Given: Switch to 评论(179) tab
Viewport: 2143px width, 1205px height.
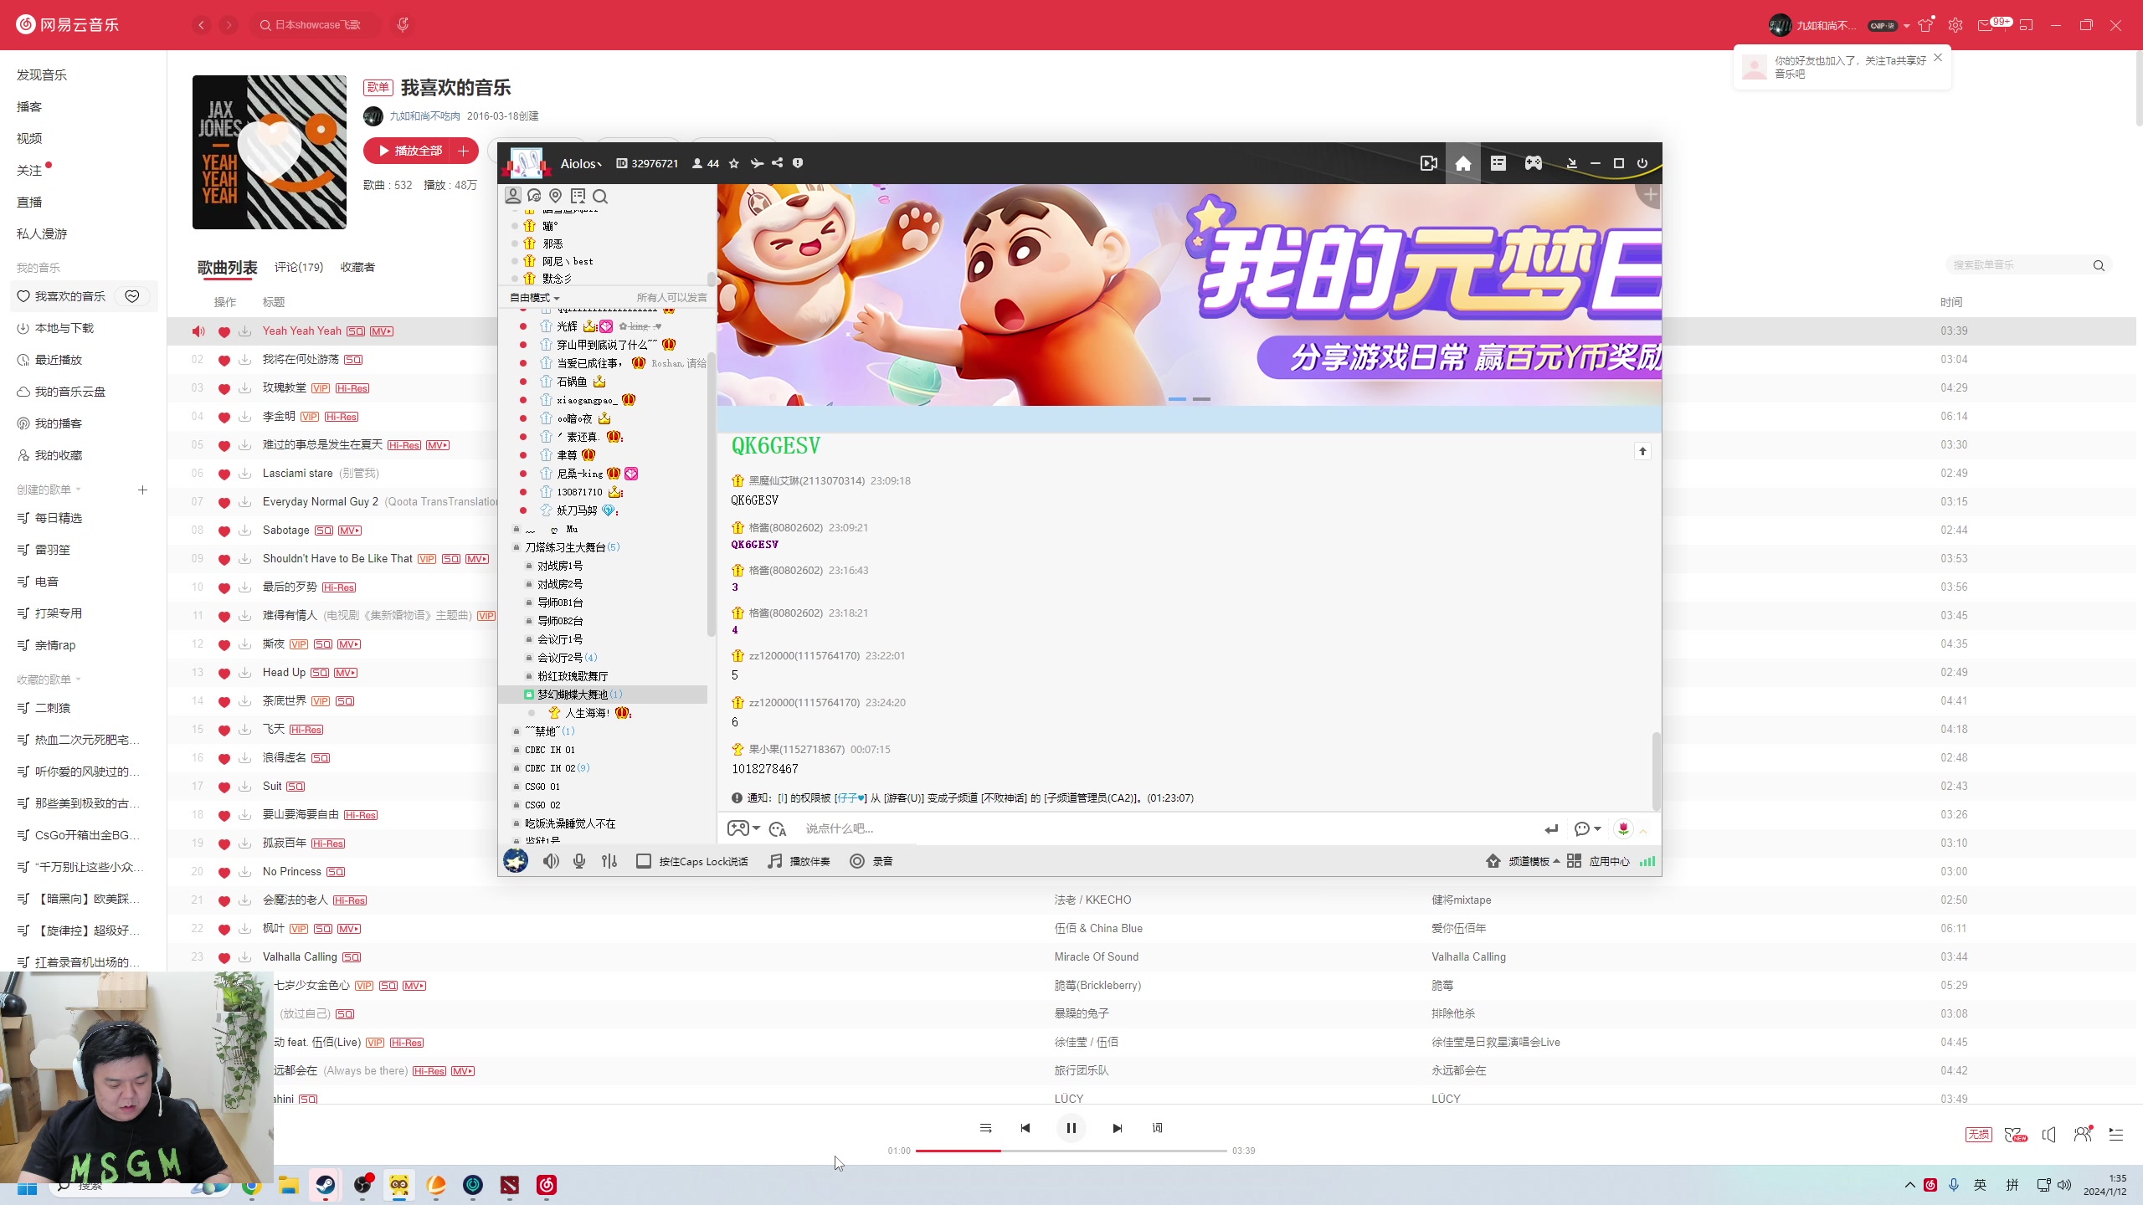Looking at the screenshot, I should click(x=299, y=267).
